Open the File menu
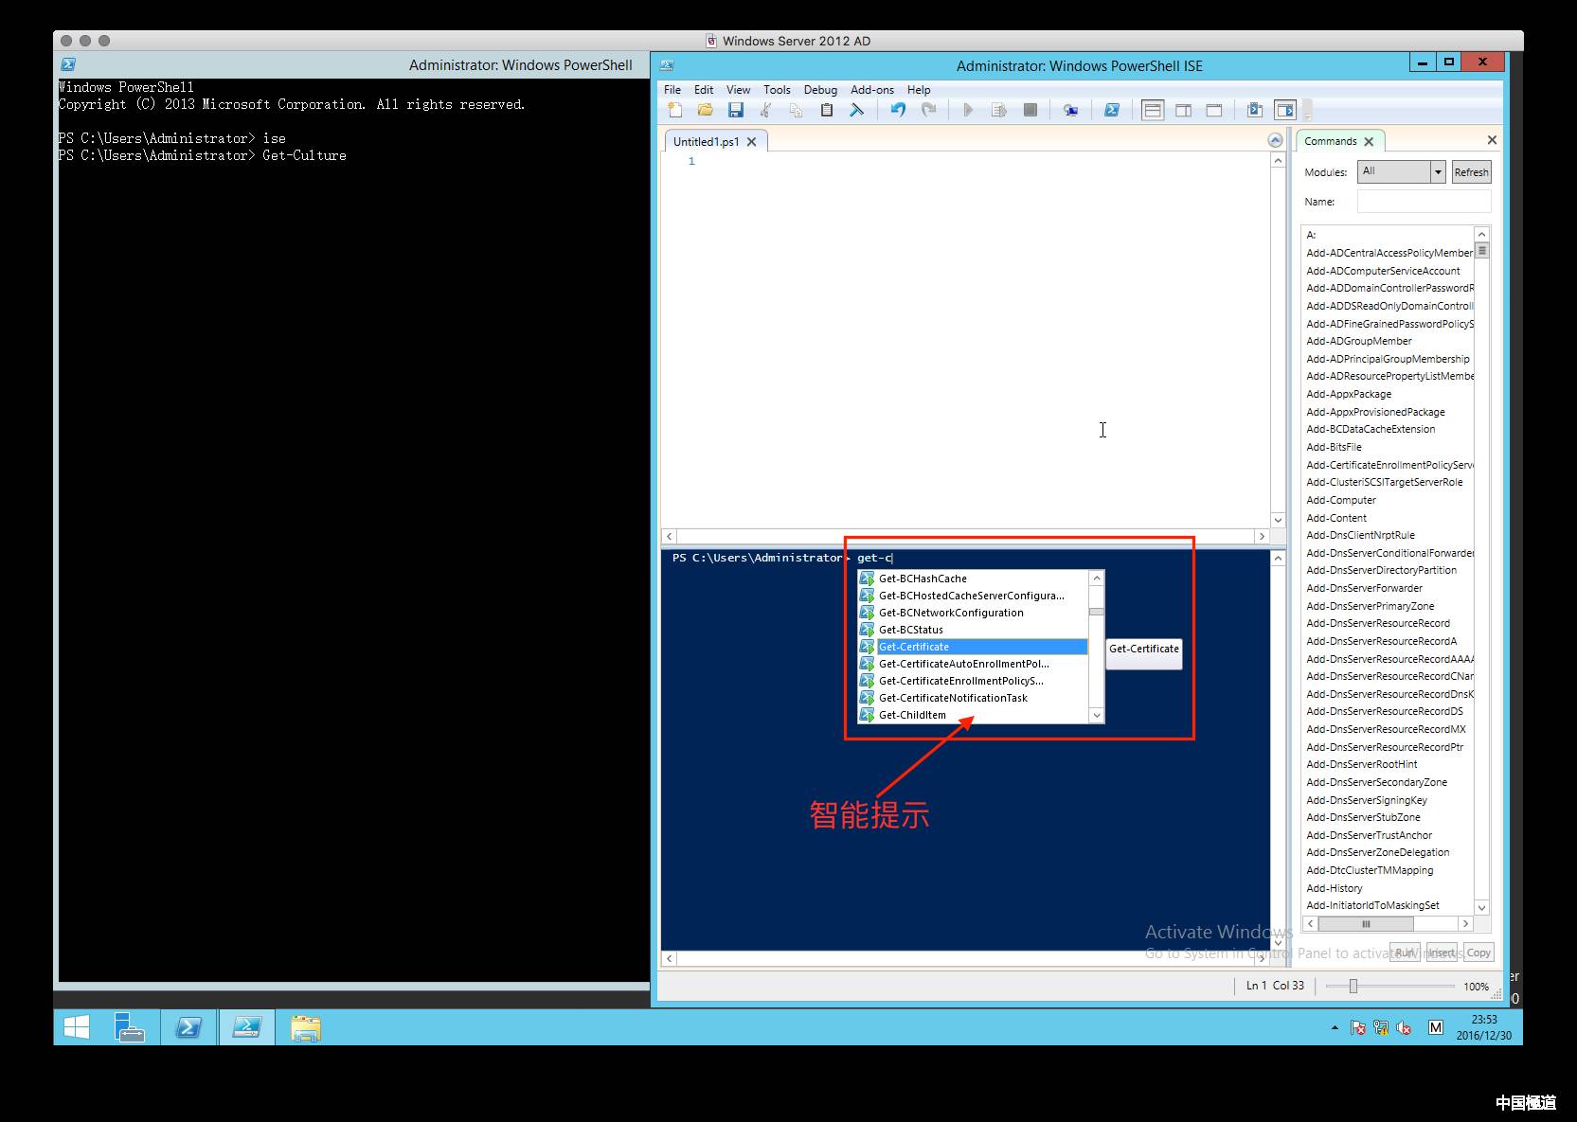The height and width of the screenshot is (1122, 1577). pyautogui.click(x=672, y=90)
